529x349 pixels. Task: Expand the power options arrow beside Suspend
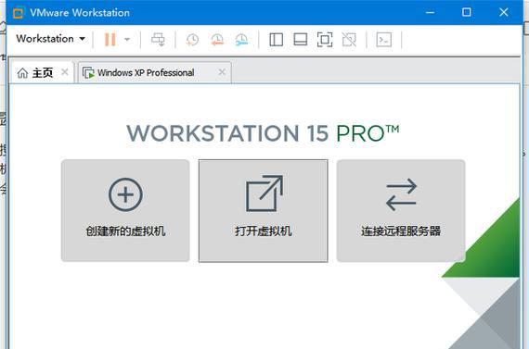(x=127, y=40)
